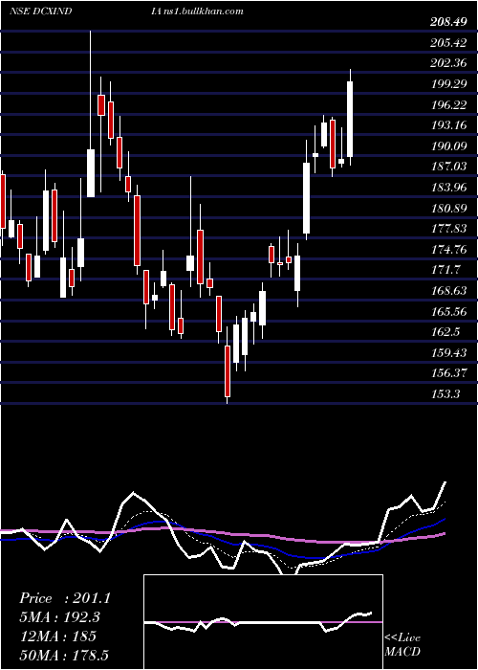Viewport: 478px width, 670px height.
Task: Click the 190.09 price axis label
Action: 448,145
